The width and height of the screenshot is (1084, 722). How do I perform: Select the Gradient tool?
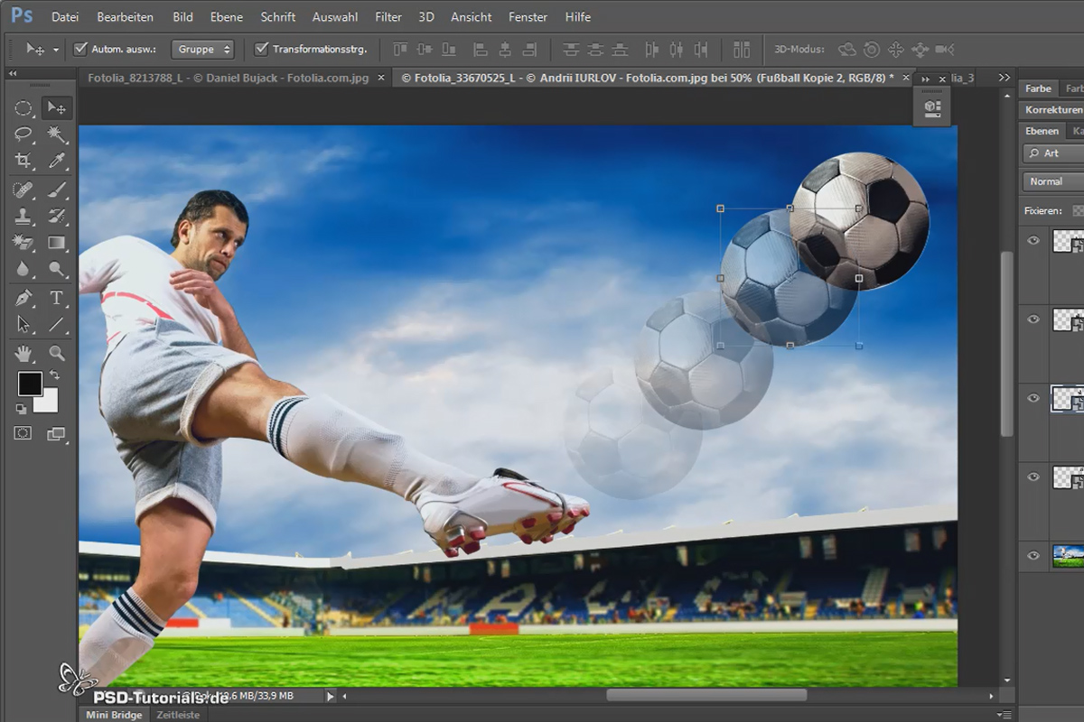(57, 243)
